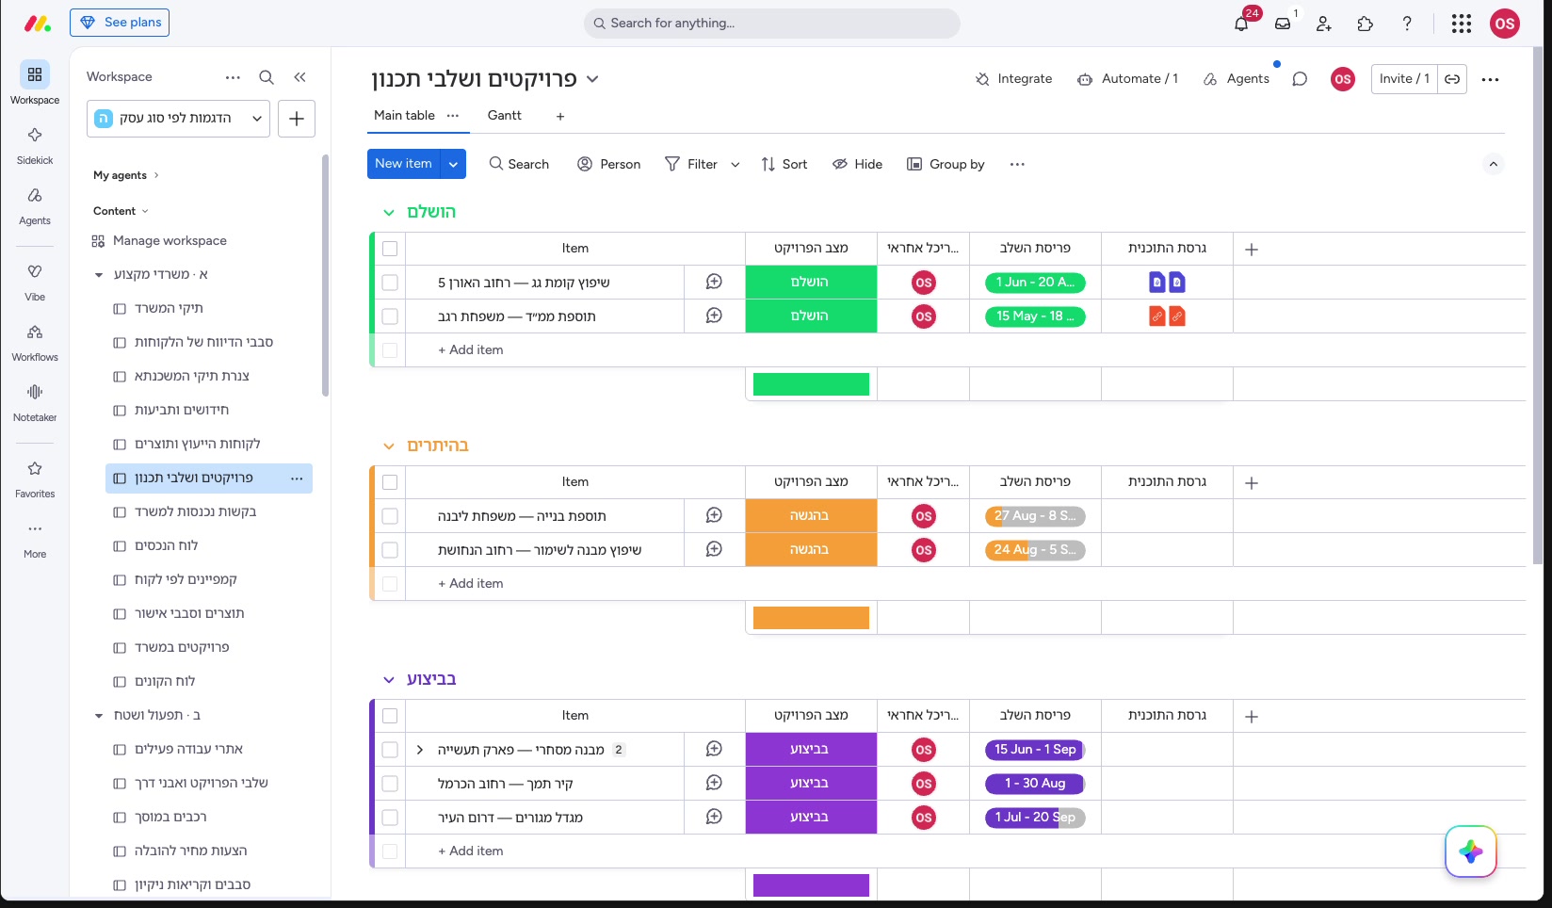Collapse the בהיתרים group
Screen dimensions: 1552x908
[x=389, y=446]
